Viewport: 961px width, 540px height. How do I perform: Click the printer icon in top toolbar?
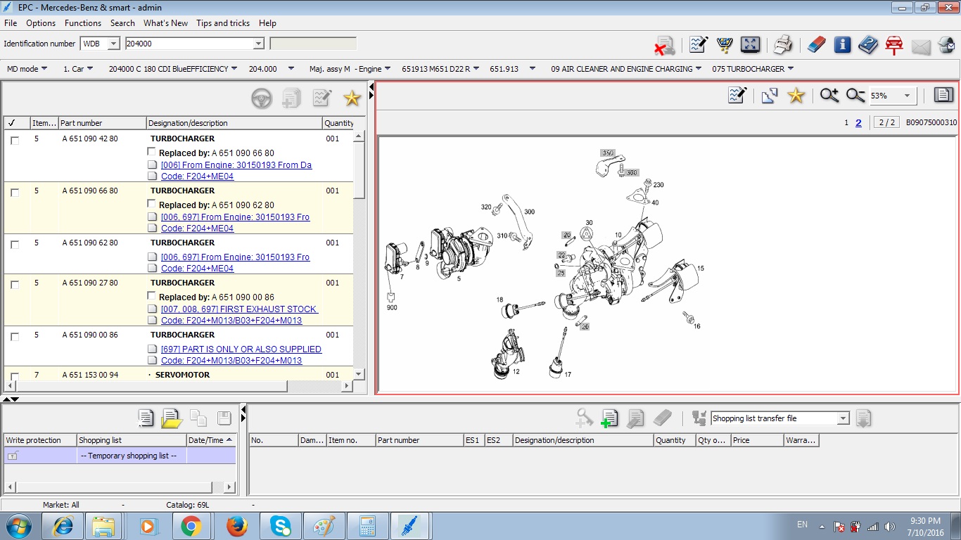(x=783, y=45)
